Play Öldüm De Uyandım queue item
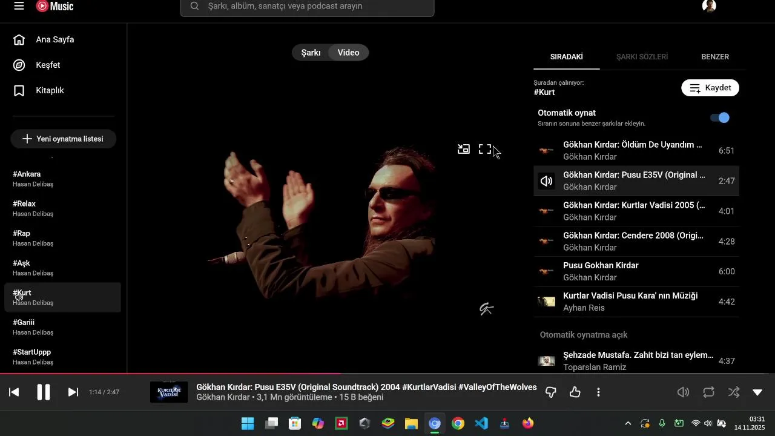Screen dimensions: 775x436 point(636,151)
